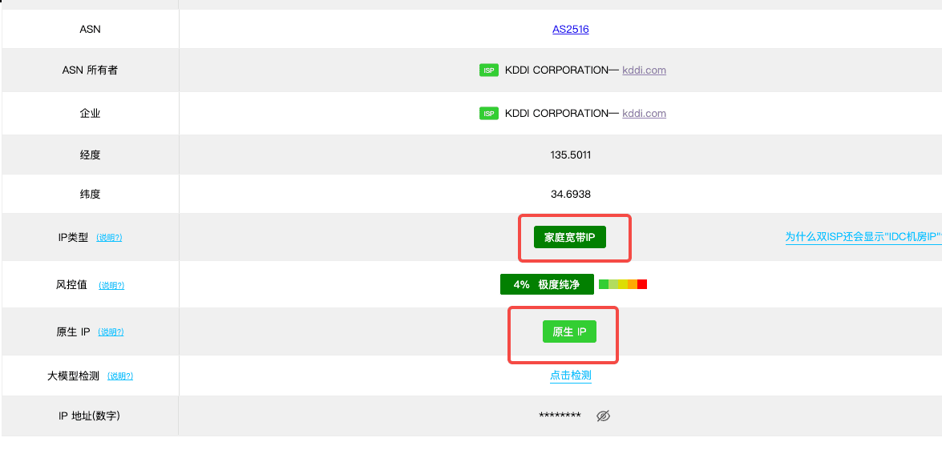Open 为什么双ISP还会显示 IDC机房IP link
Image resolution: width=942 pixels, height=470 pixels.
(863, 237)
